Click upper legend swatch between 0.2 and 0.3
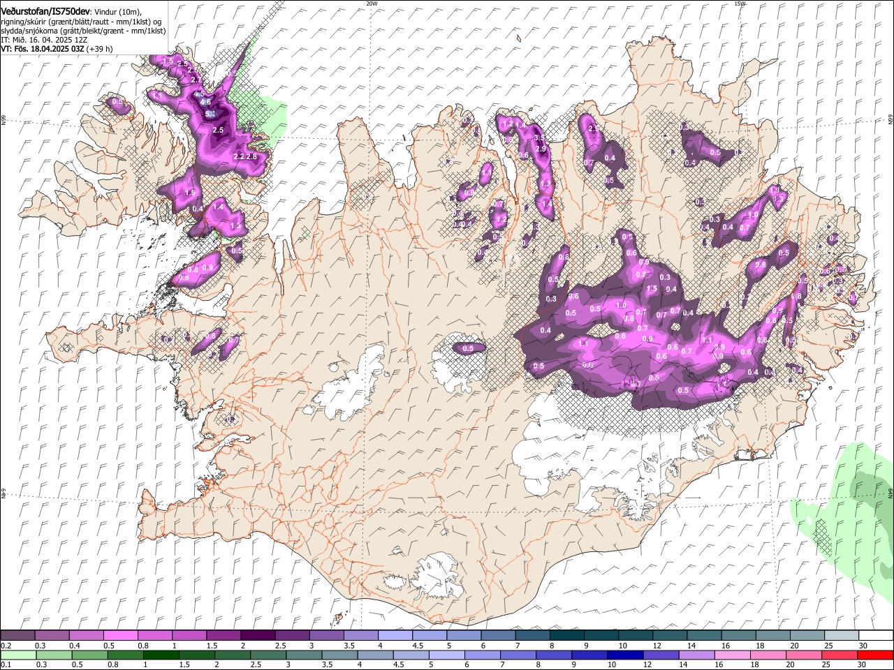894x670 pixels. coord(17,635)
